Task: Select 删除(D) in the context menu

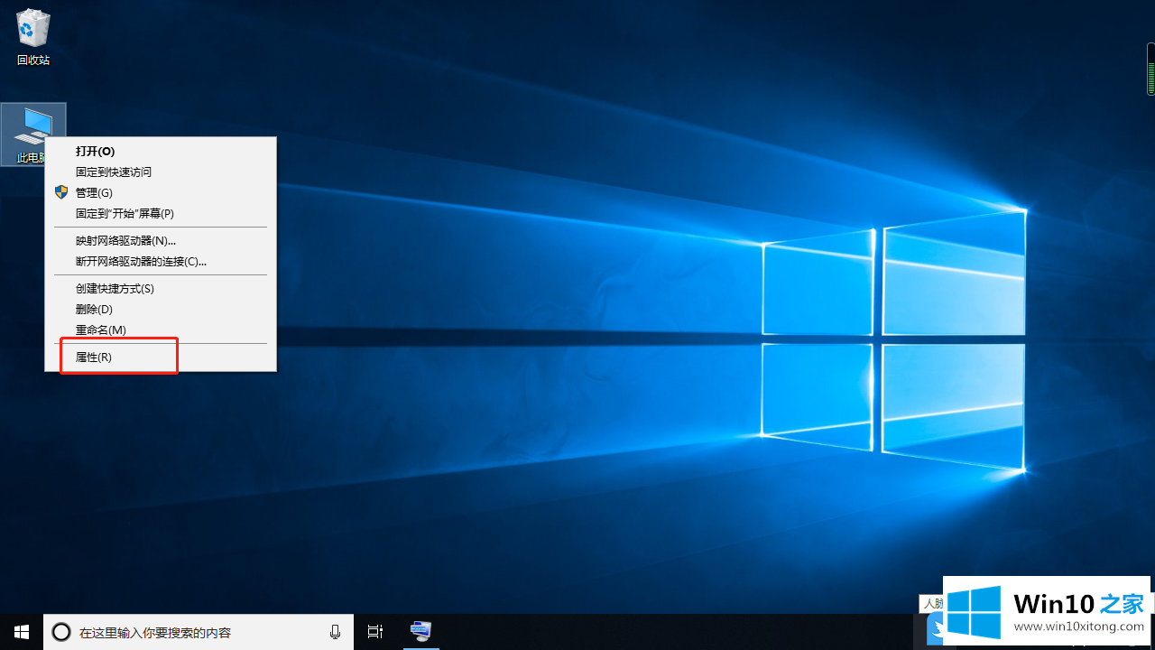Action: [x=161, y=309]
